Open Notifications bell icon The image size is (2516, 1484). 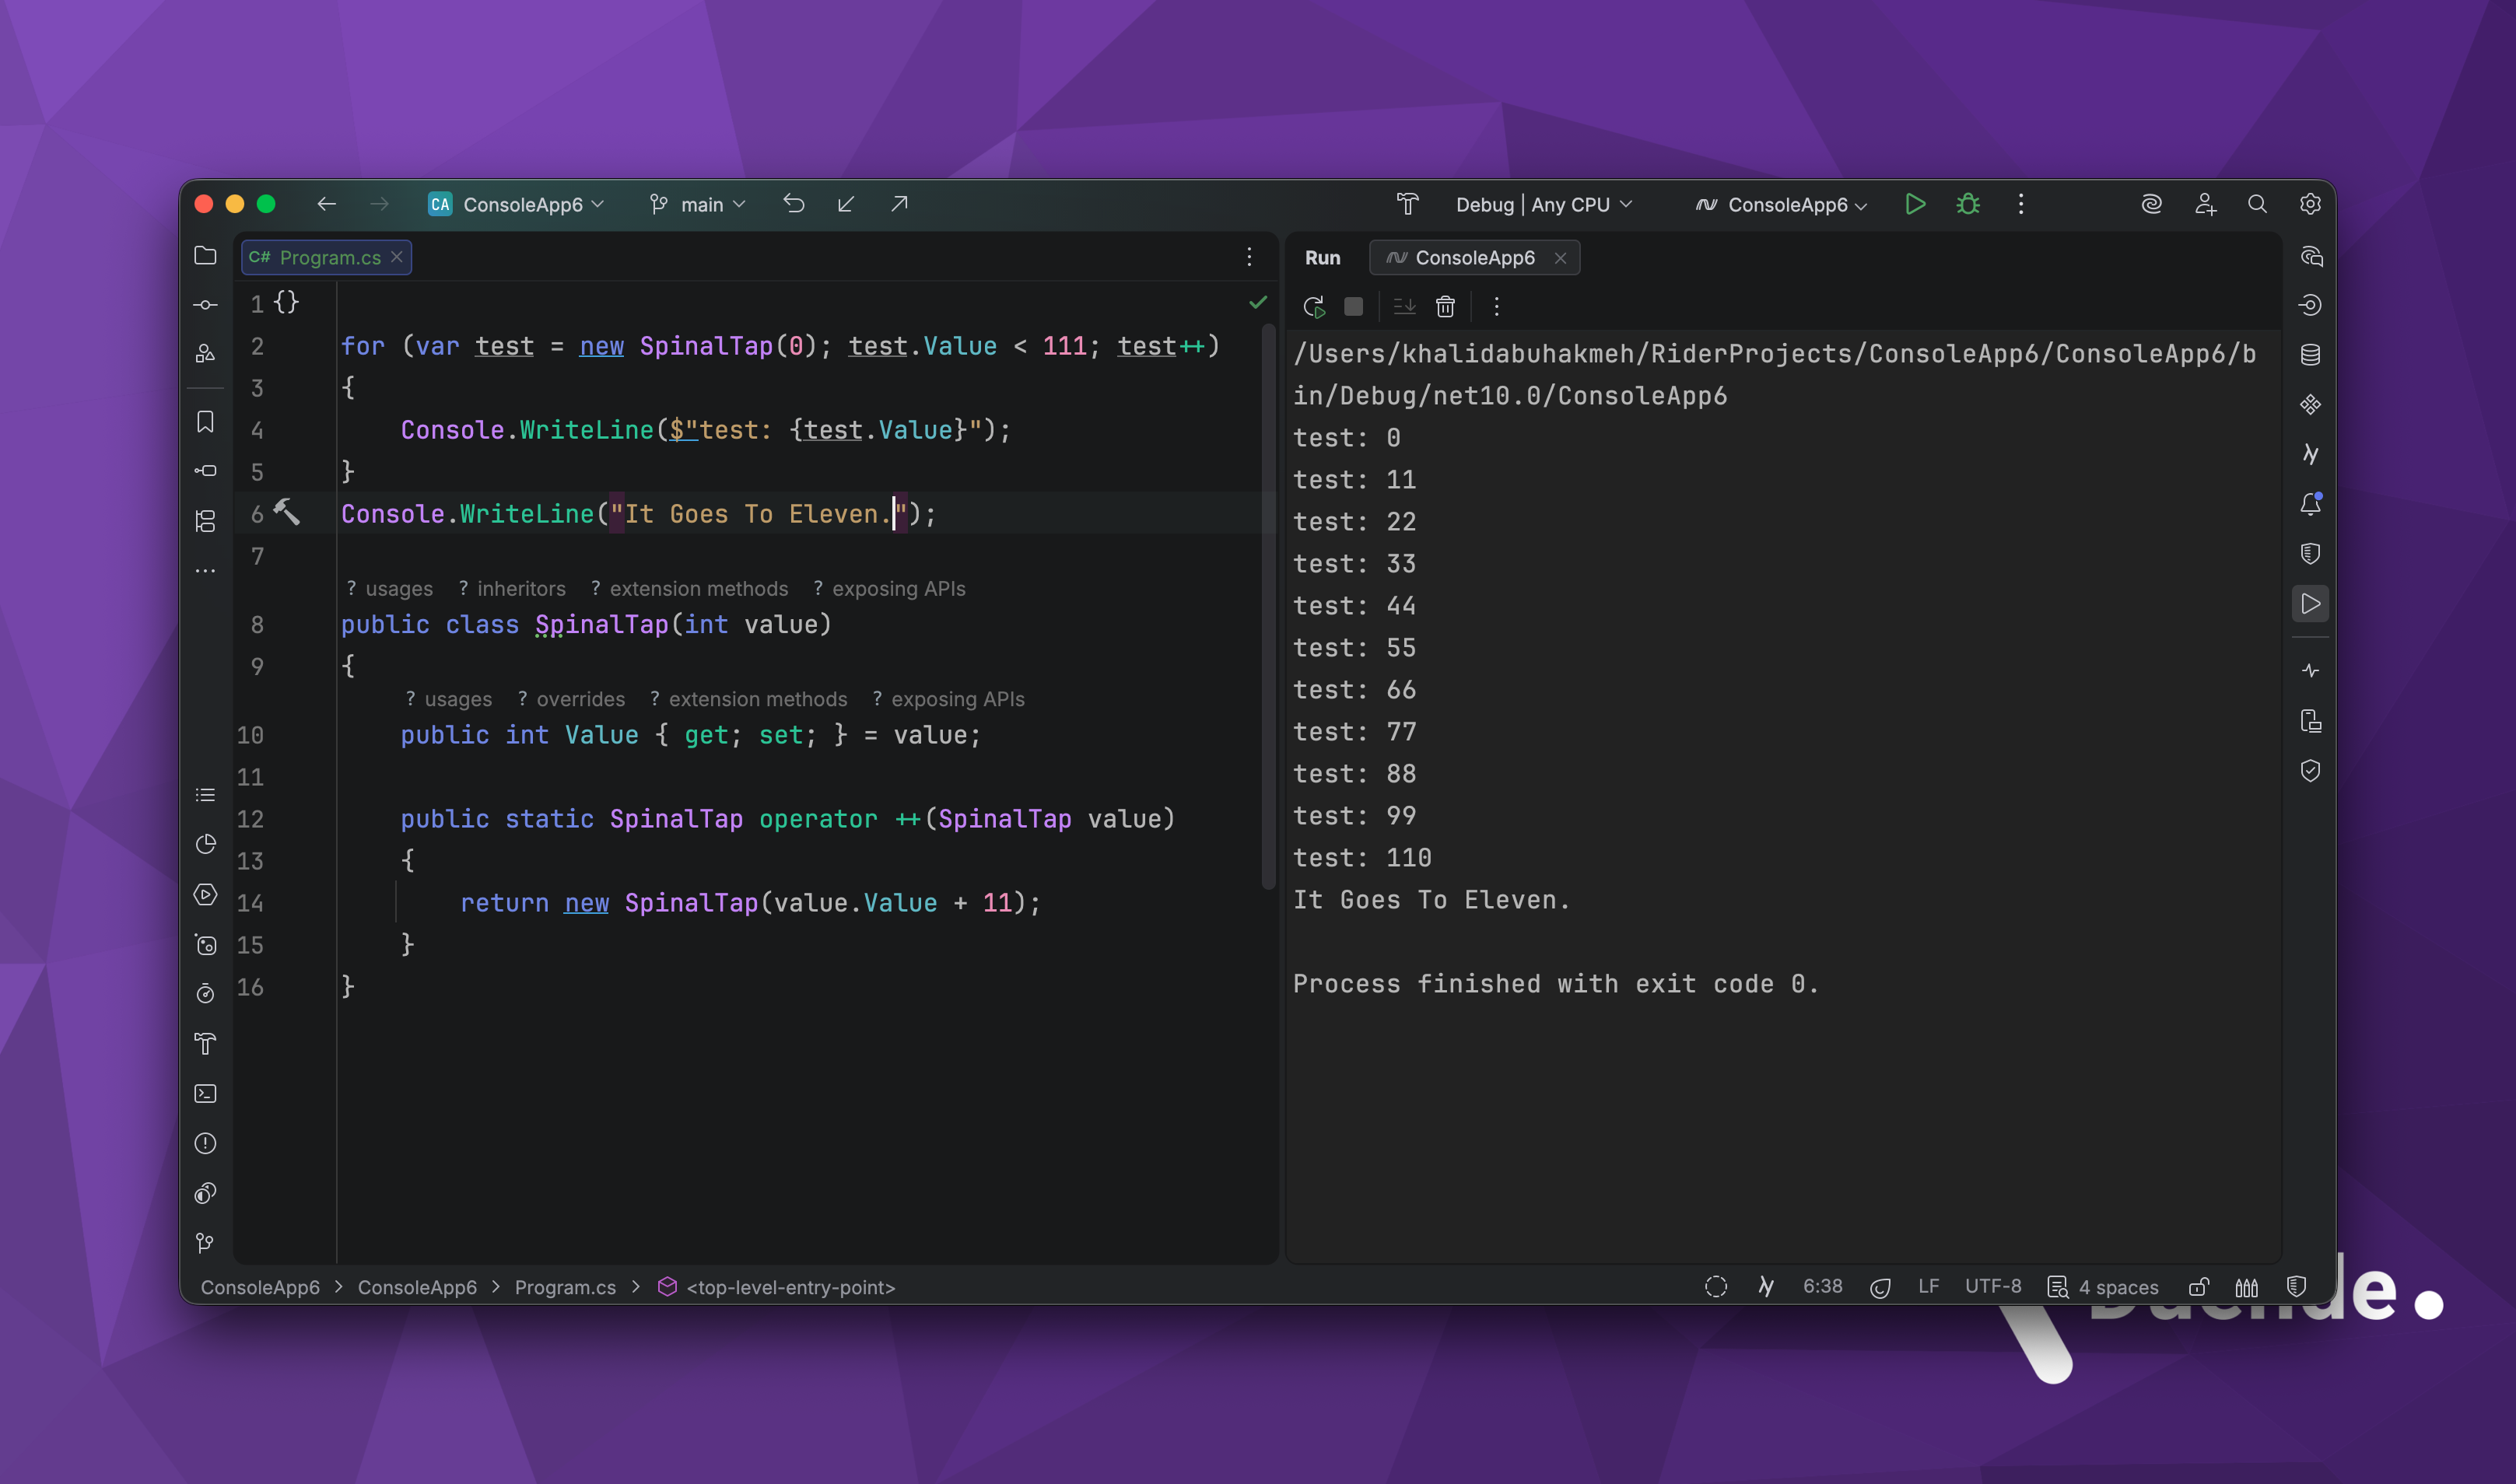tap(2310, 504)
